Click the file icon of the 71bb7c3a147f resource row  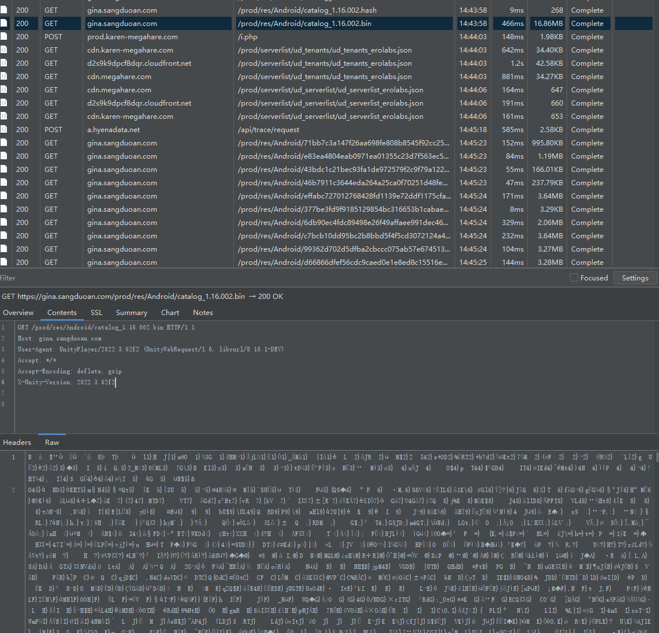click(x=4, y=143)
